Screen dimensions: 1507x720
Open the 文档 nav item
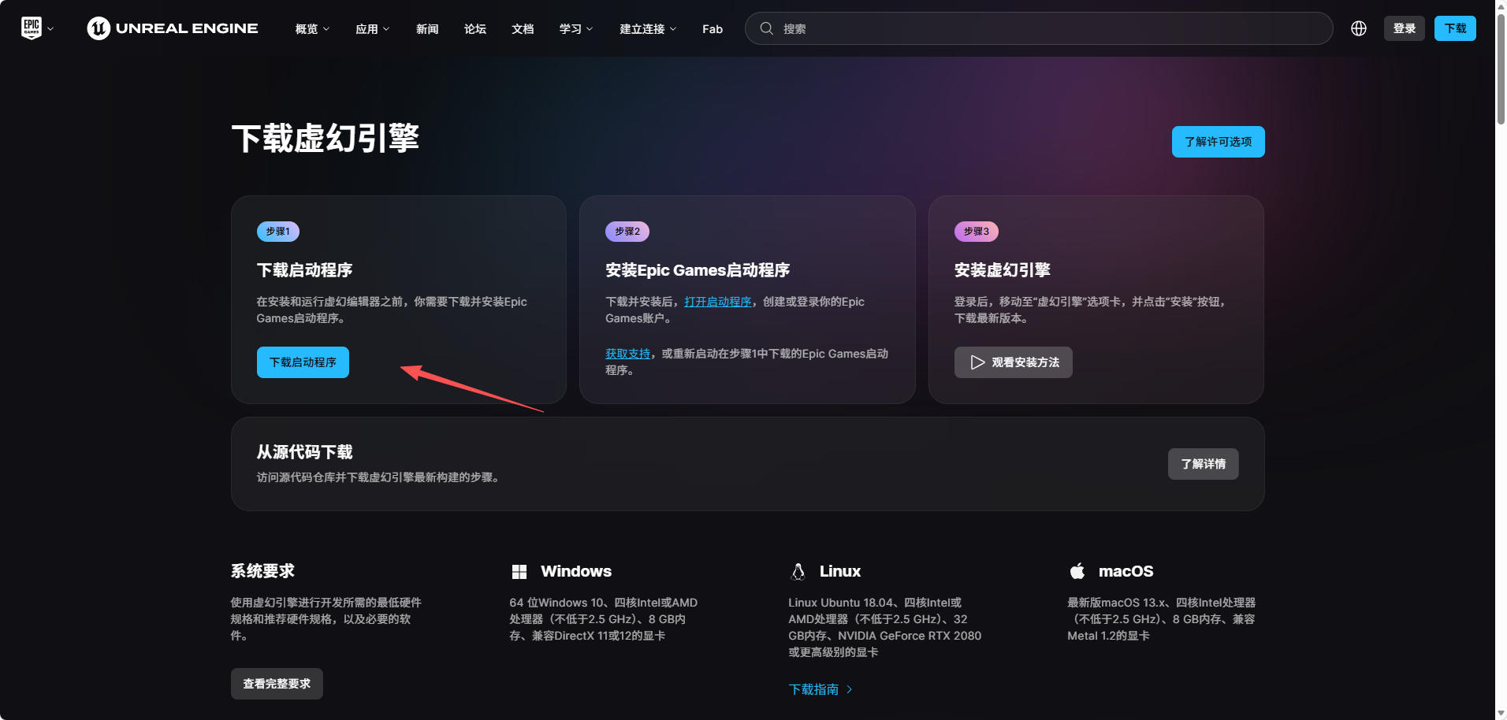523,29
